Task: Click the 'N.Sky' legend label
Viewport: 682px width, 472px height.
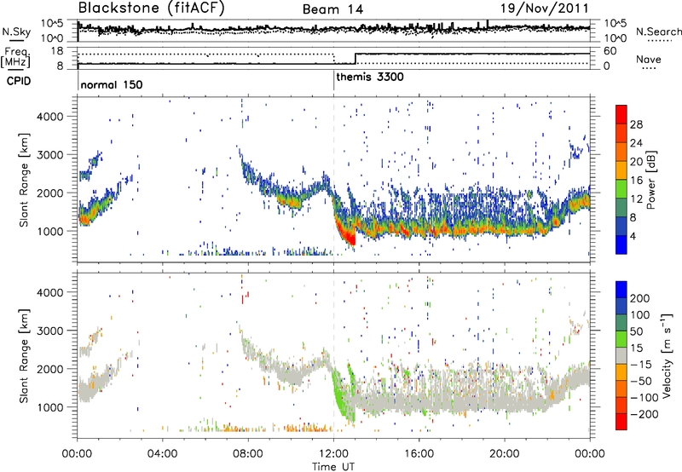Action: (16, 32)
